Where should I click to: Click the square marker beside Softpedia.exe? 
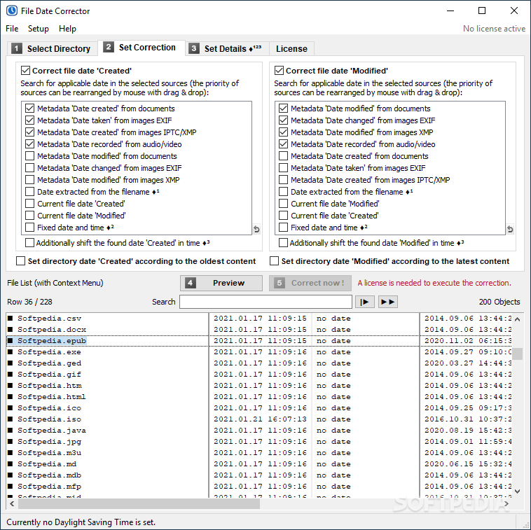pos(11,352)
